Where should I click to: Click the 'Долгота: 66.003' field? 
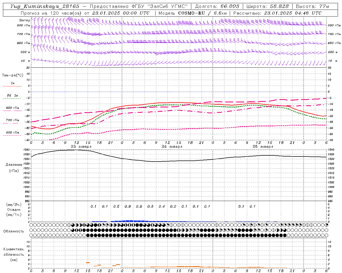(x=217, y=6)
